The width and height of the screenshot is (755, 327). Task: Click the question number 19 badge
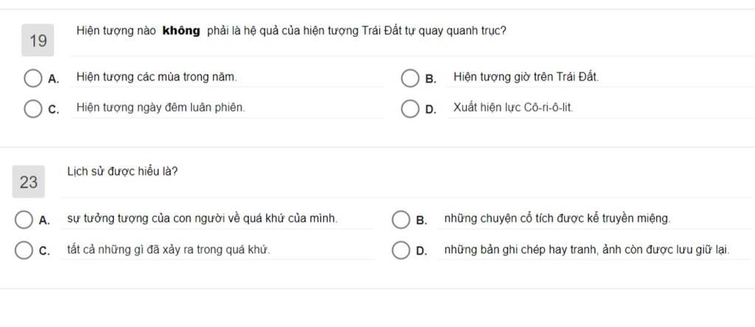tap(38, 41)
